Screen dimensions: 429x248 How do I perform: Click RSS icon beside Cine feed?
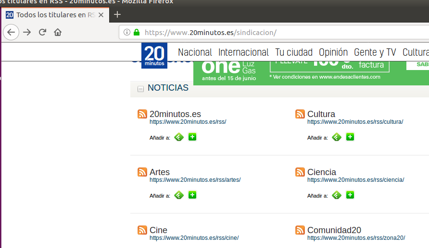click(142, 230)
